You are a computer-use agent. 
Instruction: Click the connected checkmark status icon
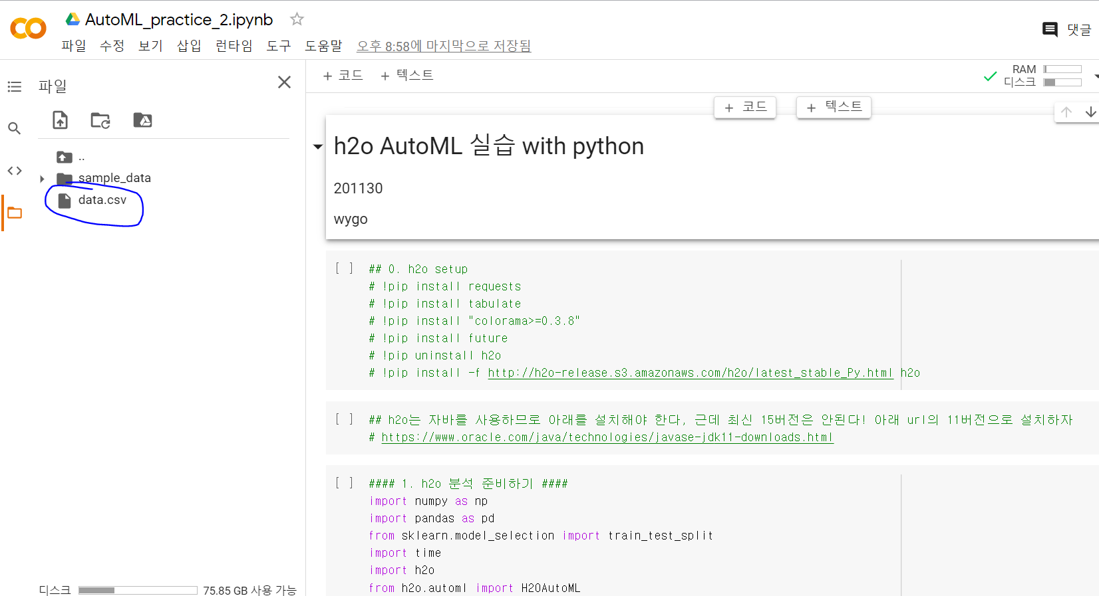click(990, 76)
